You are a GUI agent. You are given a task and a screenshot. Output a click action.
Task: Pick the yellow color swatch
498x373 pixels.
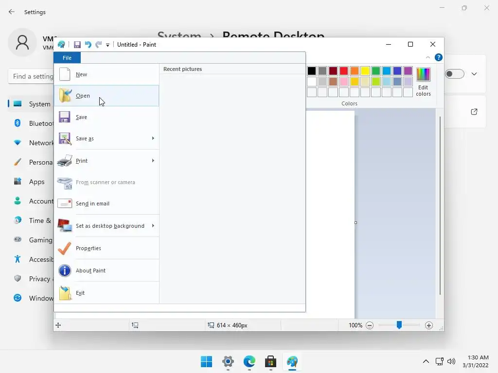365,71
